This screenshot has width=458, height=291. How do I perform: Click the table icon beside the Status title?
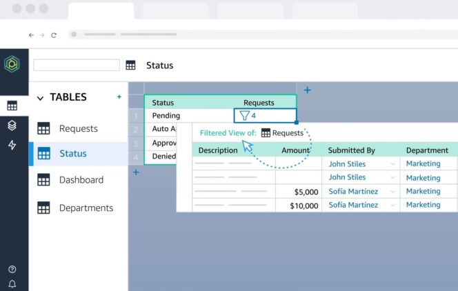click(x=130, y=65)
